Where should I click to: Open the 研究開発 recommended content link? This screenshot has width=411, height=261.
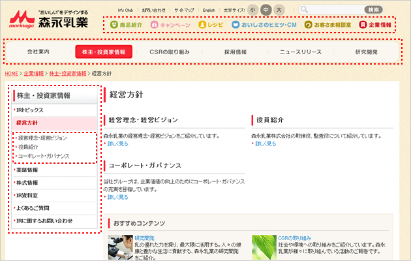coord(145,238)
